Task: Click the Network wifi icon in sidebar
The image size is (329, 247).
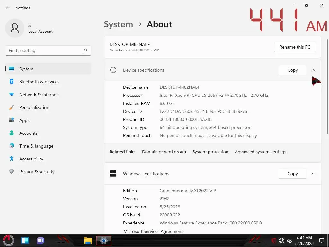Action: pos(12,95)
